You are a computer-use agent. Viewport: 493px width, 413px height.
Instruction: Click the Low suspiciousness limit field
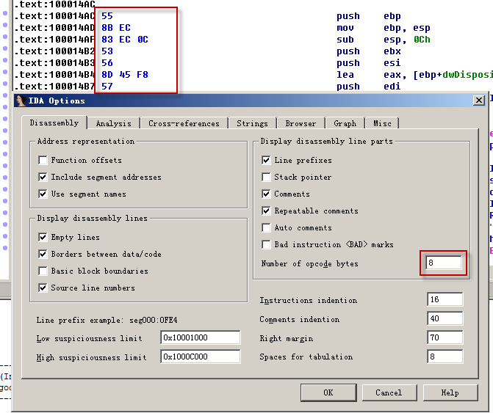201,337
